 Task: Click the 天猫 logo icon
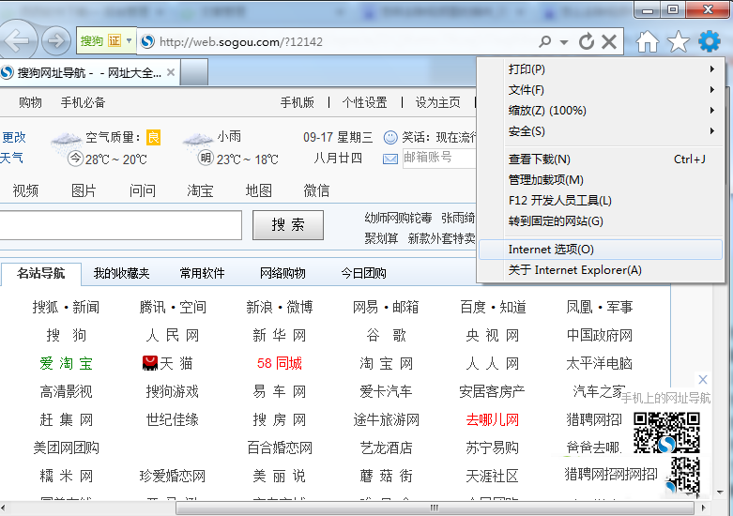click(x=150, y=363)
